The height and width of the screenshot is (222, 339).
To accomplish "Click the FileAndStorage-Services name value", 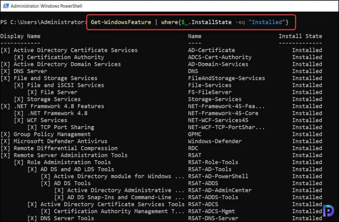I will [226, 78].
